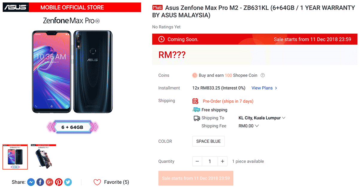Image resolution: width=359 pixels, height=189 pixels.
Task: Share product via Facebook Messenger icon
Action: tap(31, 182)
